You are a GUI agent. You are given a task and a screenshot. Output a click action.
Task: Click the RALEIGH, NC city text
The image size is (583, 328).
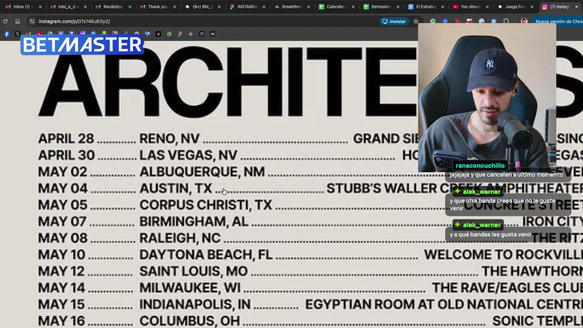tap(180, 238)
